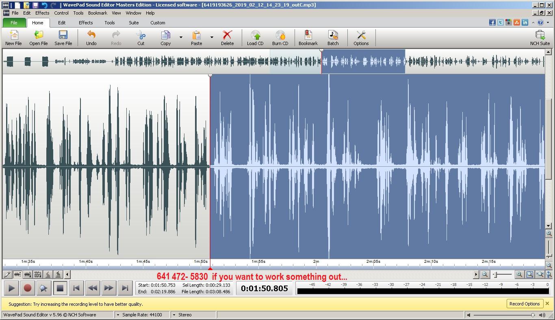Click the current time display 0:01:50.805
The image size is (555, 320).
(264, 288)
